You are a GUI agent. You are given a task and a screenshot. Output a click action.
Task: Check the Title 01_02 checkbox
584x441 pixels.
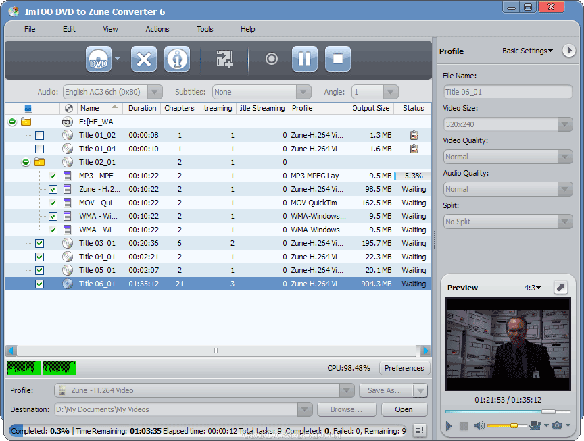[x=39, y=136]
